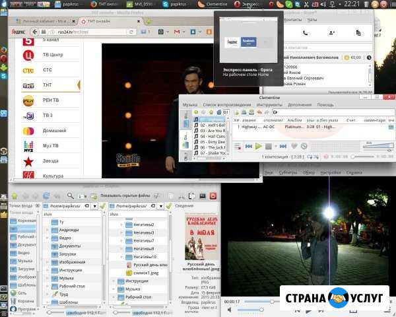Select the Муз ТВ channel
The width and height of the screenshot is (396, 317).
pos(51,145)
